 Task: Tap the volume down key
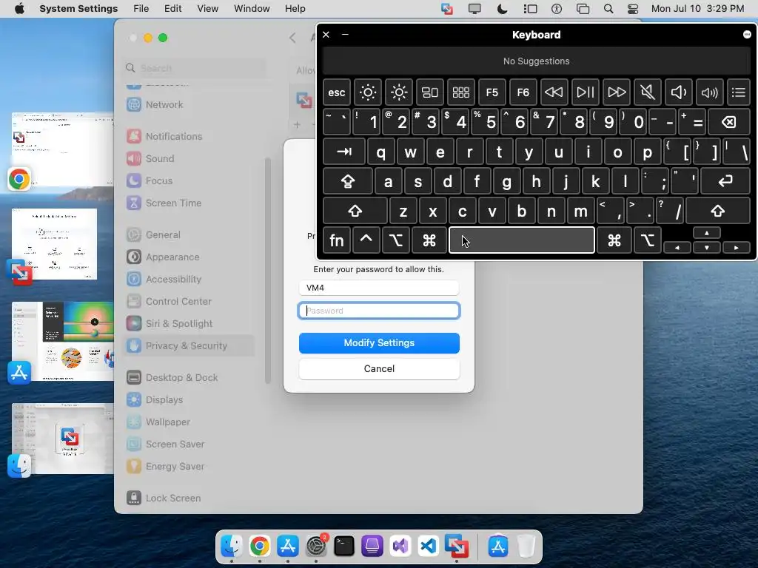point(678,92)
